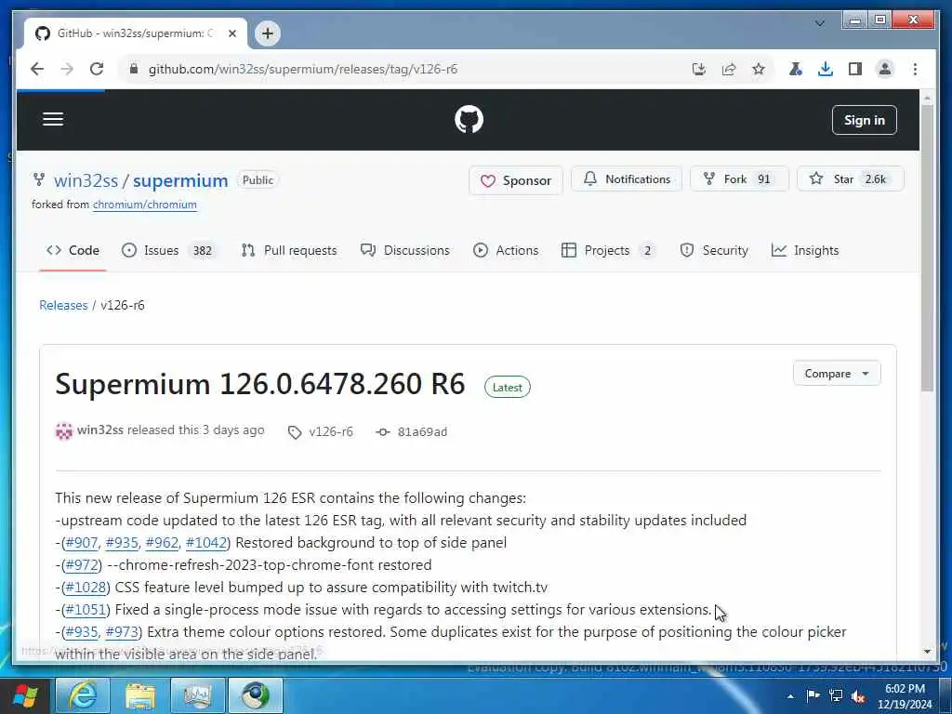The width and height of the screenshot is (952, 714).
Task: Click the Notifications button
Action: (x=627, y=179)
